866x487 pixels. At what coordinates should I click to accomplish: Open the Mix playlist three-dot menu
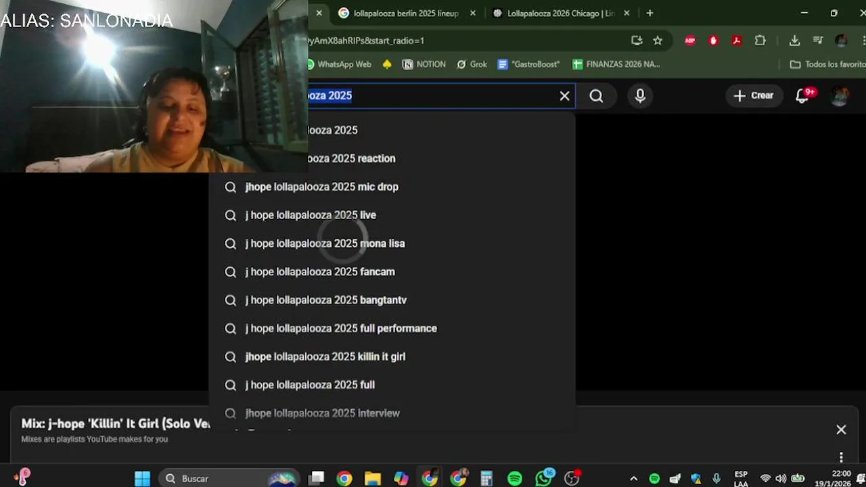pos(841,457)
